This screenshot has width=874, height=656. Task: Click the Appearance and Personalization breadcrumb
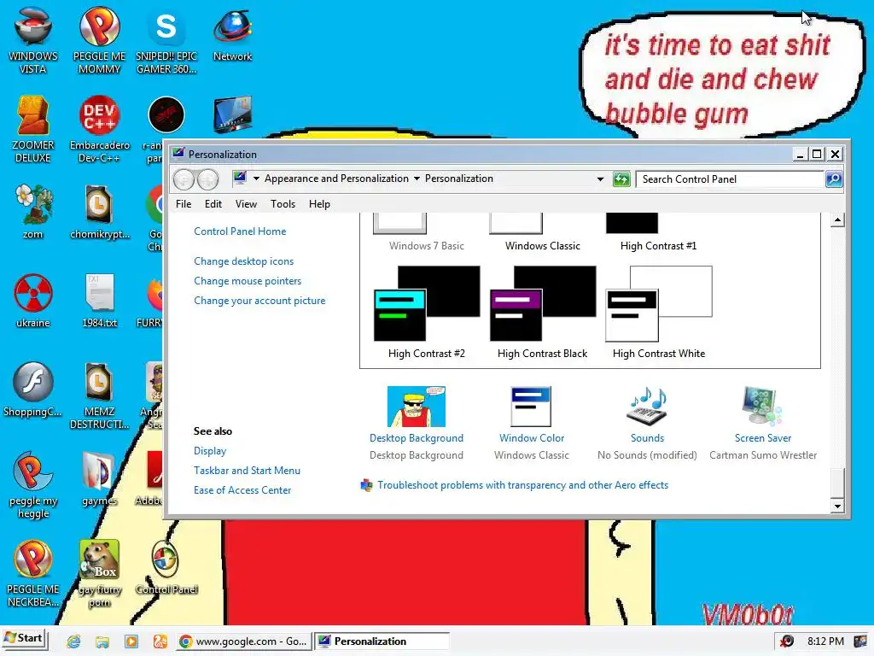tap(336, 179)
